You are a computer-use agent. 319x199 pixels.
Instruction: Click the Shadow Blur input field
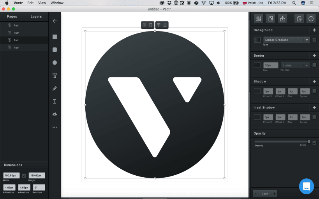(293, 91)
